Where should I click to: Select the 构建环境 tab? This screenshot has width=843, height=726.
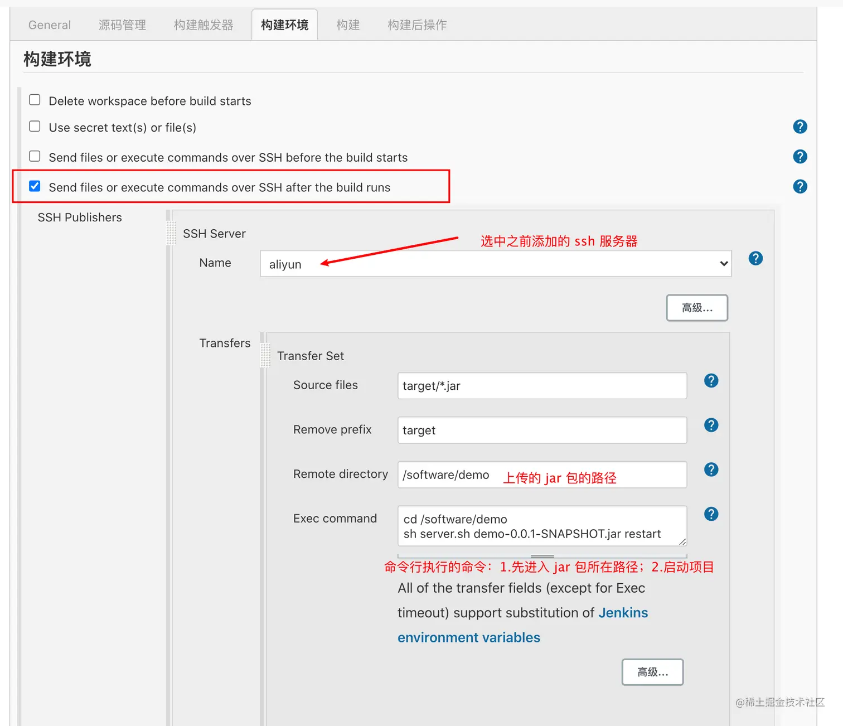pyautogui.click(x=285, y=25)
